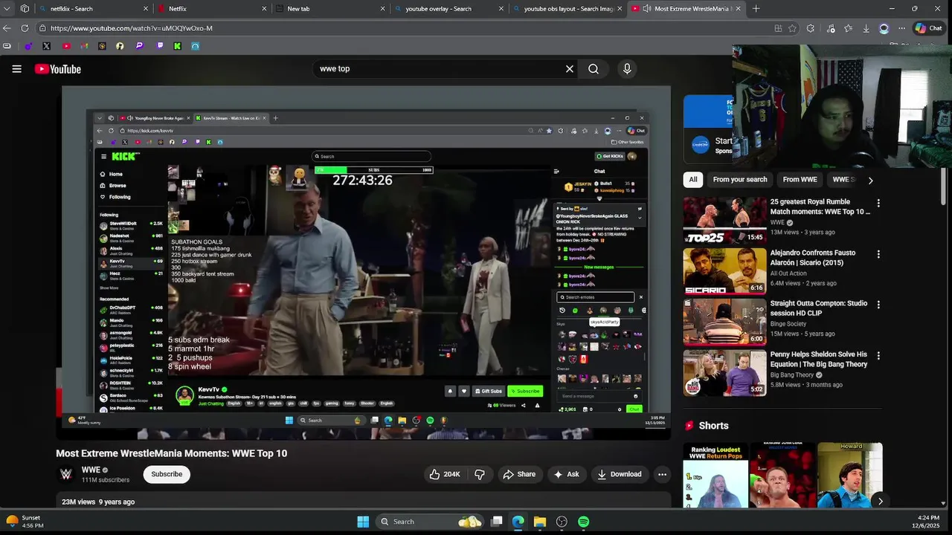Open options for Straight Outta Compton video
This screenshot has width=952, height=535.
click(x=878, y=305)
